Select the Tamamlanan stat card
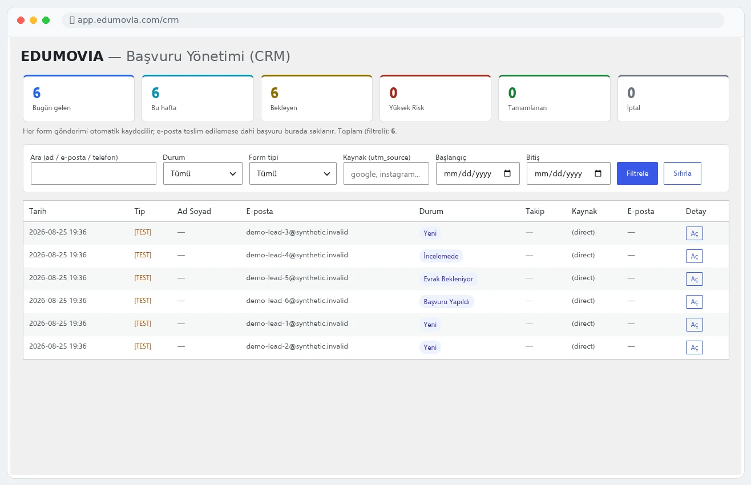 (554, 98)
